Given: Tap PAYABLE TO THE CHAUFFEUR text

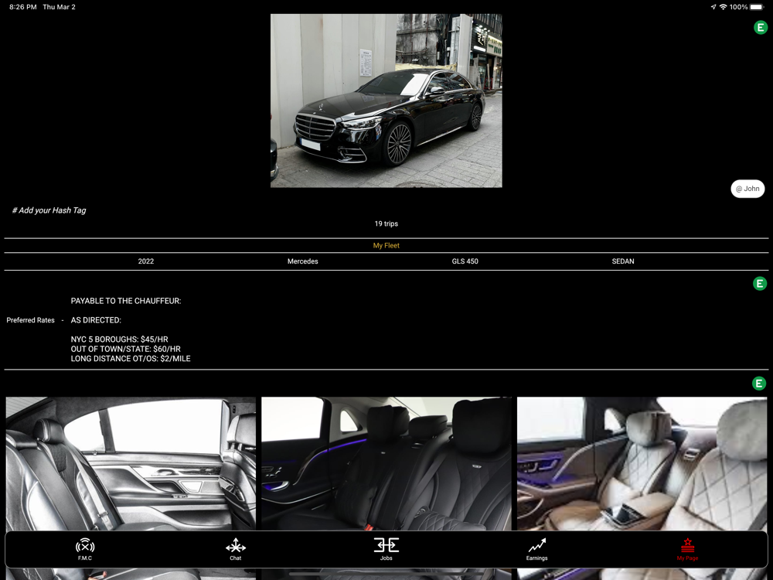Looking at the screenshot, I should [x=126, y=301].
